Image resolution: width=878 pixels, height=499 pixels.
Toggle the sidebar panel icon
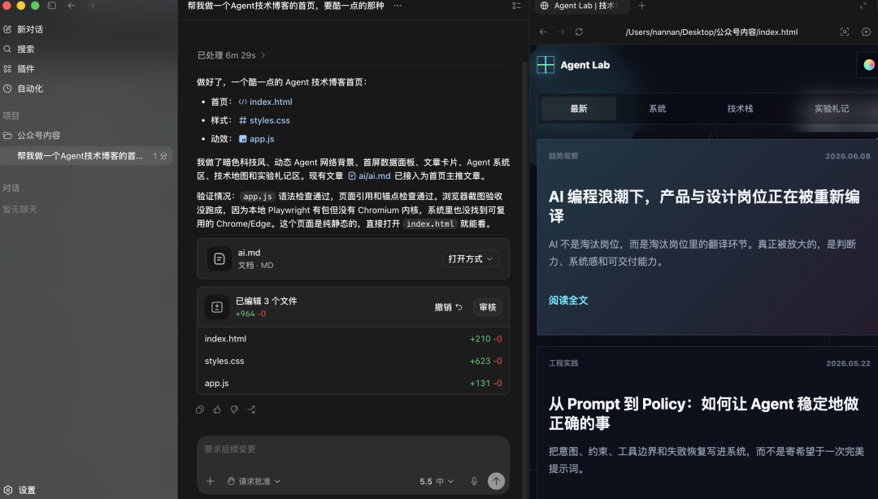click(x=51, y=6)
